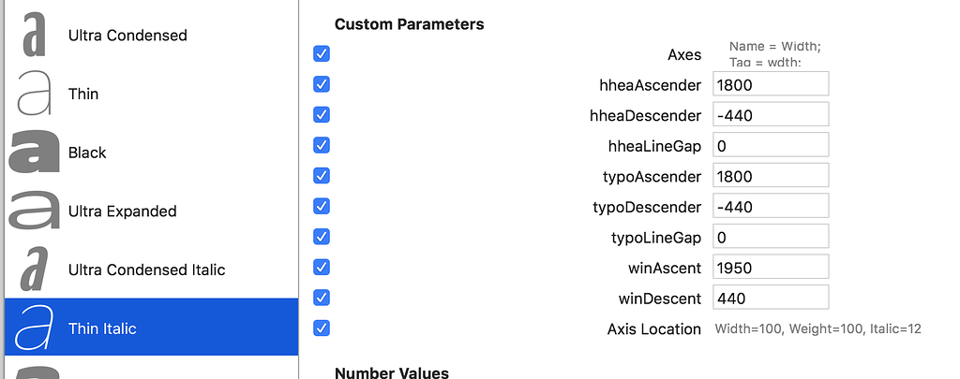Image resolution: width=960 pixels, height=379 pixels.
Task: Select the Ultra Condensed master glyph icon
Action: [x=35, y=36]
